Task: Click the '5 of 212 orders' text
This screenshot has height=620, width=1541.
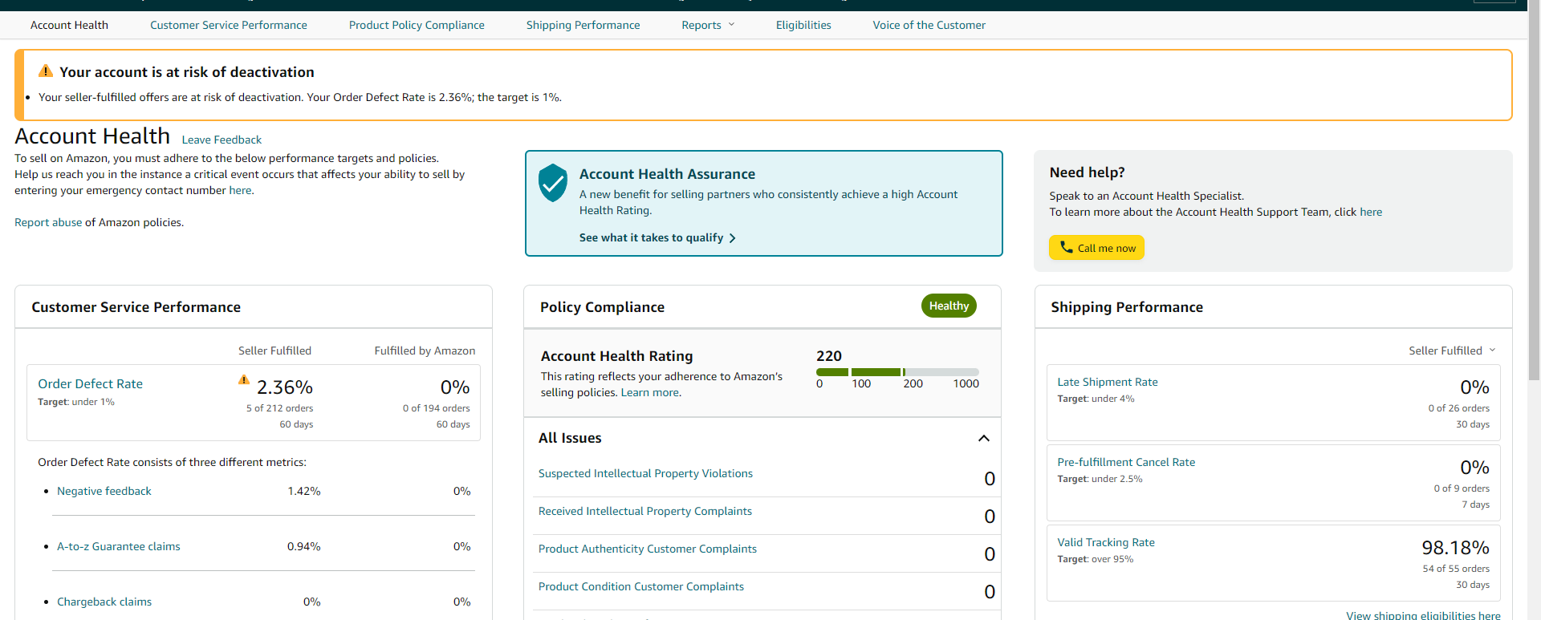Action: [279, 408]
